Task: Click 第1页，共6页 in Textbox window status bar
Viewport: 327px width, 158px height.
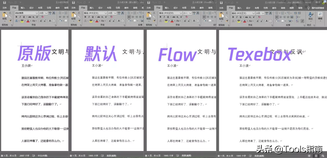Action: point(225,156)
